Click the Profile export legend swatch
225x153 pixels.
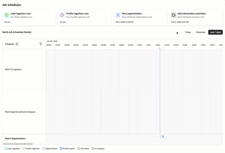[x=61, y=149]
